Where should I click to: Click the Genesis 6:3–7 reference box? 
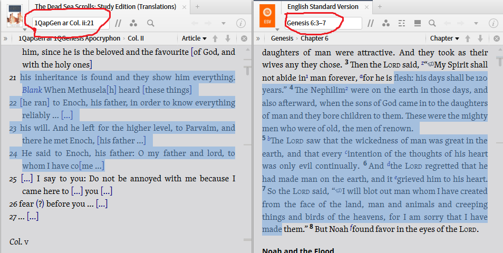point(323,23)
